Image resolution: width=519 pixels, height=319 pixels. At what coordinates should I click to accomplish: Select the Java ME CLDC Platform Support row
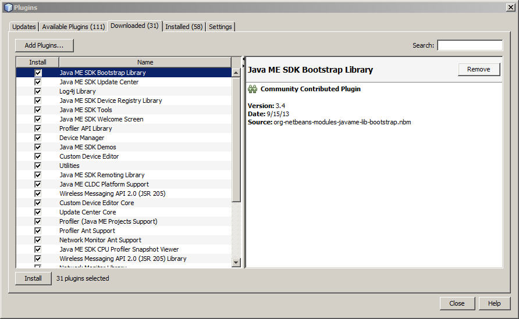(124, 184)
